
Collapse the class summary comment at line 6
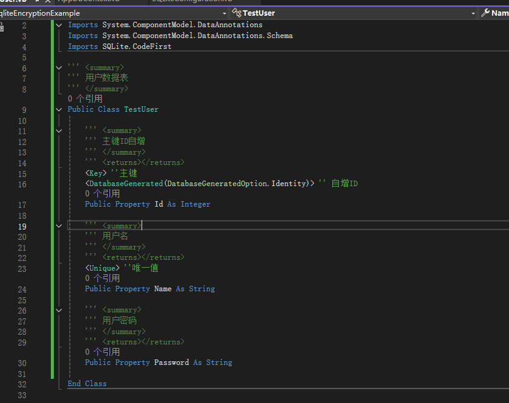(x=59, y=68)
